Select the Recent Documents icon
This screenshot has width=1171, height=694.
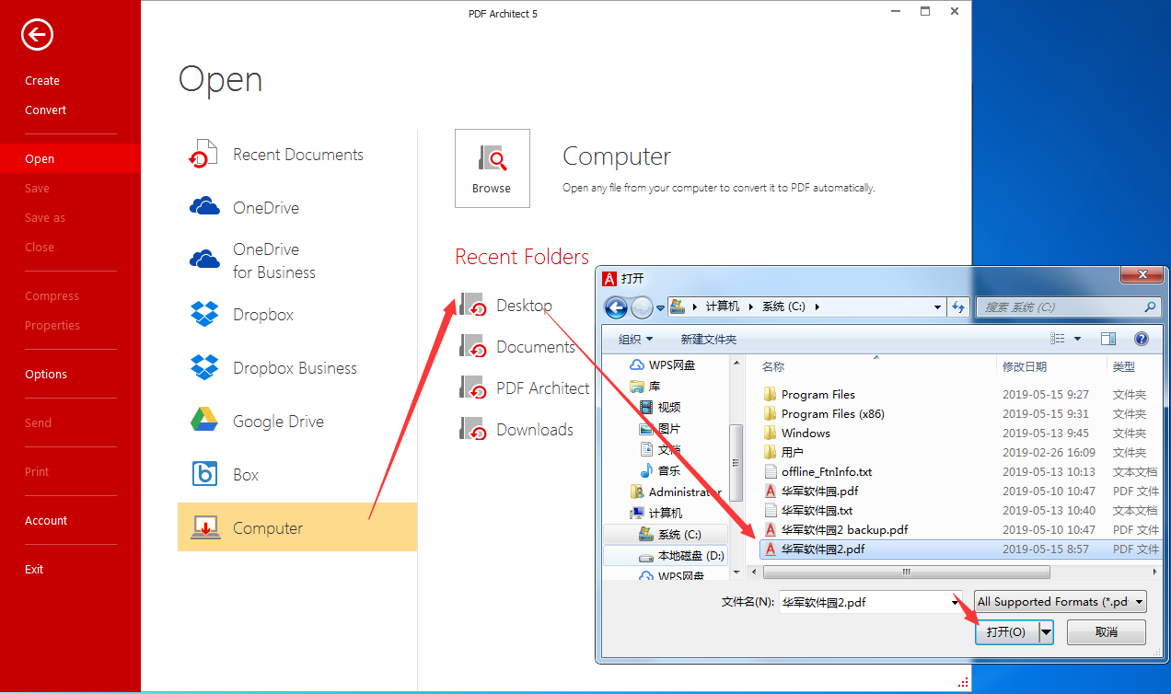tap(204, 155)
